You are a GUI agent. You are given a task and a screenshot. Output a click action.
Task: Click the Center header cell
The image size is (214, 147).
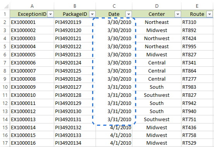tap(157, 14)
